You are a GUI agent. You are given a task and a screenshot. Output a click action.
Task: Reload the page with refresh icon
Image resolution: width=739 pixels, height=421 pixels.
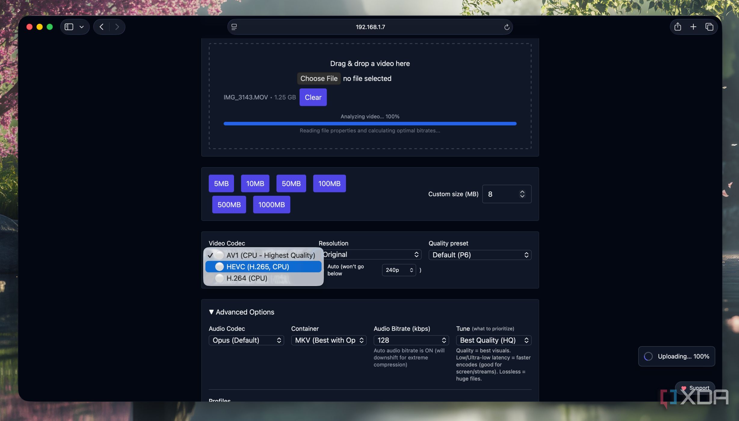click(x=507, y=27)
